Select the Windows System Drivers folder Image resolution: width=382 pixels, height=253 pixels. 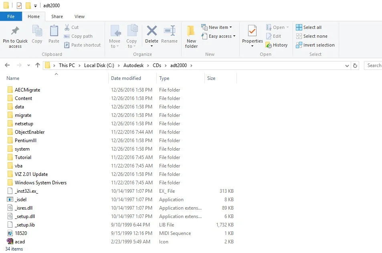(40, 183)
